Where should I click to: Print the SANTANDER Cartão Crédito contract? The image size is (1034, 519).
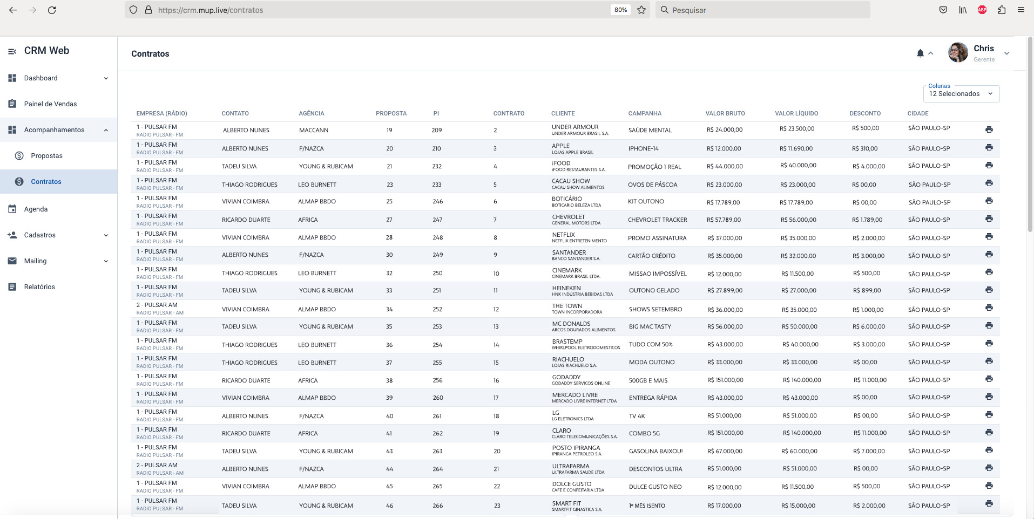point(989,254)
